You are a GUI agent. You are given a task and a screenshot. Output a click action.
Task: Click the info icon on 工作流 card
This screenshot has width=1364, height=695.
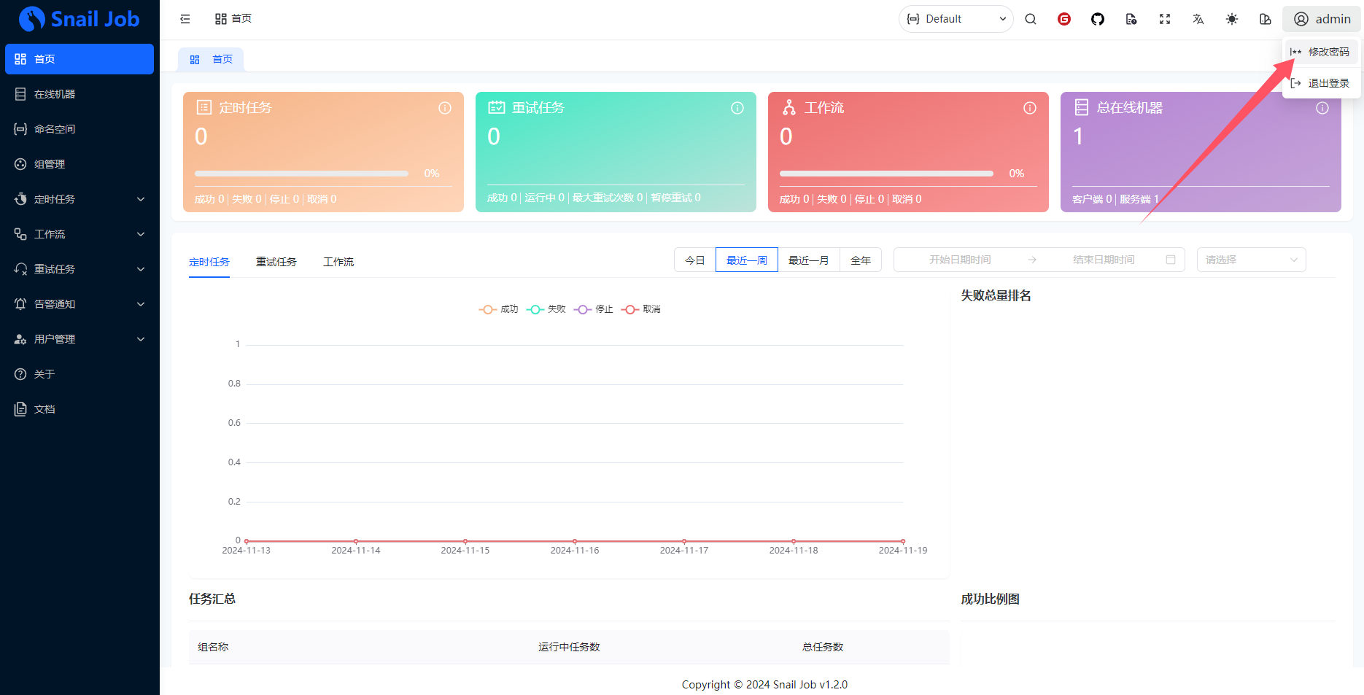1029,108
